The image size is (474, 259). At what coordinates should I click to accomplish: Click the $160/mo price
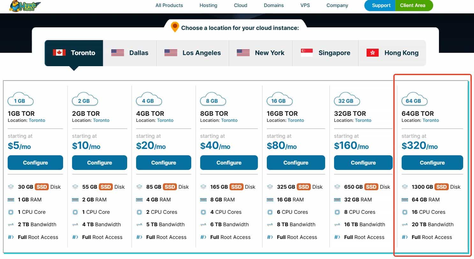tap(351, 146)
